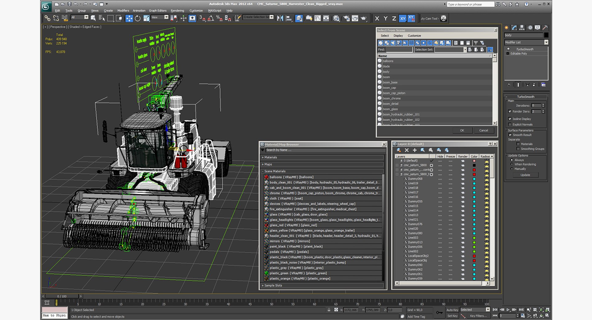Image resolution: width=592 pixels, height=320 pixels.
Task: Click Dummy068 layer color swatch
Action: click(x=474, y=179)
